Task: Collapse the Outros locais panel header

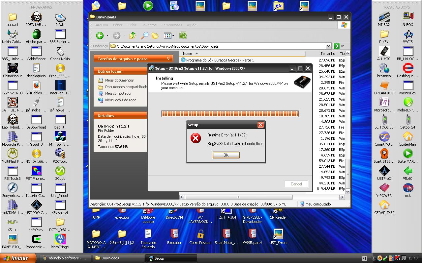Action: pyautogui.click(x=121, y=71)
